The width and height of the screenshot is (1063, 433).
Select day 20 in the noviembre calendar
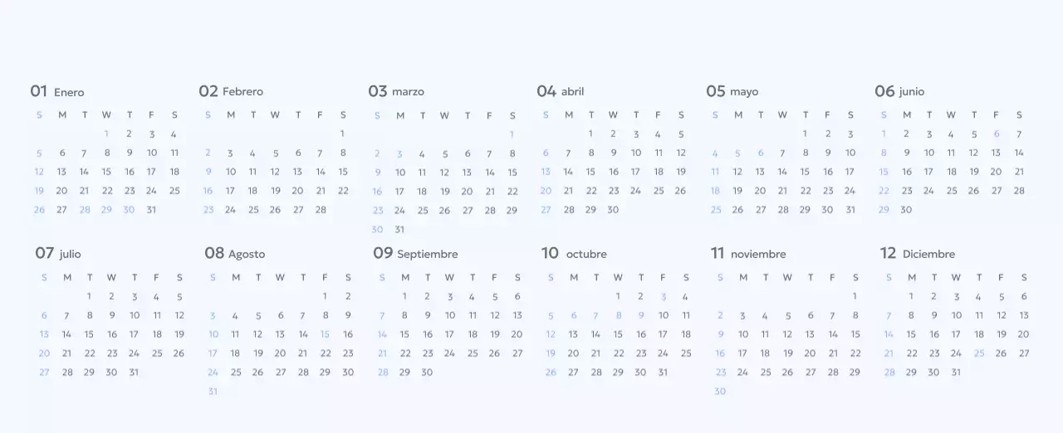pyautogui.click(x=810, y=353)
